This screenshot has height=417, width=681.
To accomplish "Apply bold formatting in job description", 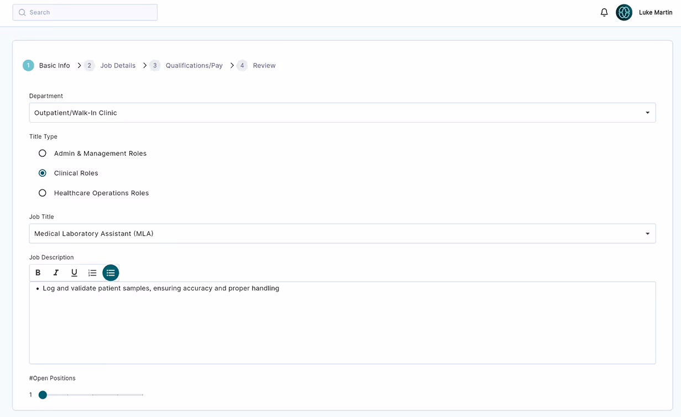I will pyautogui.click(x=38, y=272).
